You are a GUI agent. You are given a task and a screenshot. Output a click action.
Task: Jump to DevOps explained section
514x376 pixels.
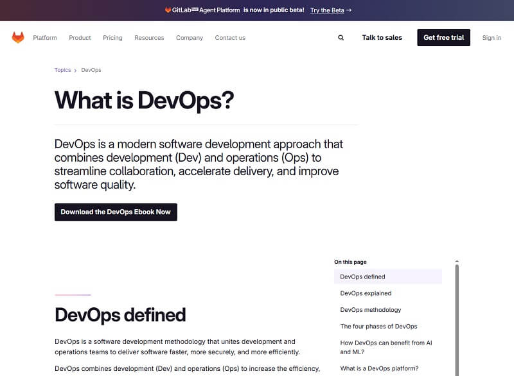click(366, 293)
